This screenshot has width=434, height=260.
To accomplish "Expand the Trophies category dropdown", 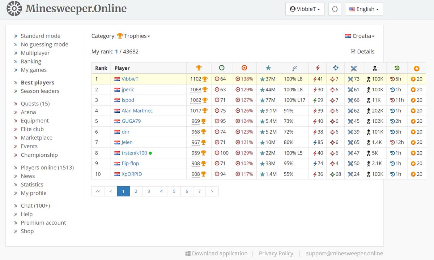I will click(137, 36).
